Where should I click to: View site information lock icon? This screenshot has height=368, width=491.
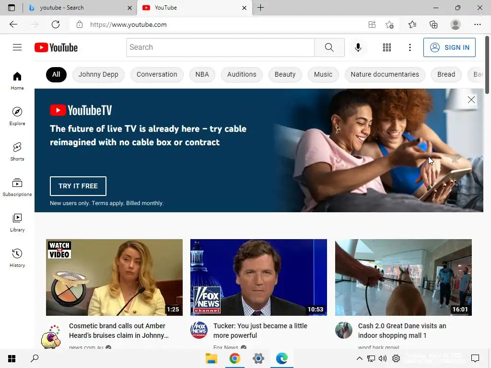[x=80, y=24]
